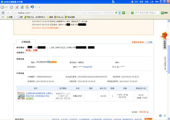
Task: Toggle the favorites sidebar arrow icon
Action: 3,17
